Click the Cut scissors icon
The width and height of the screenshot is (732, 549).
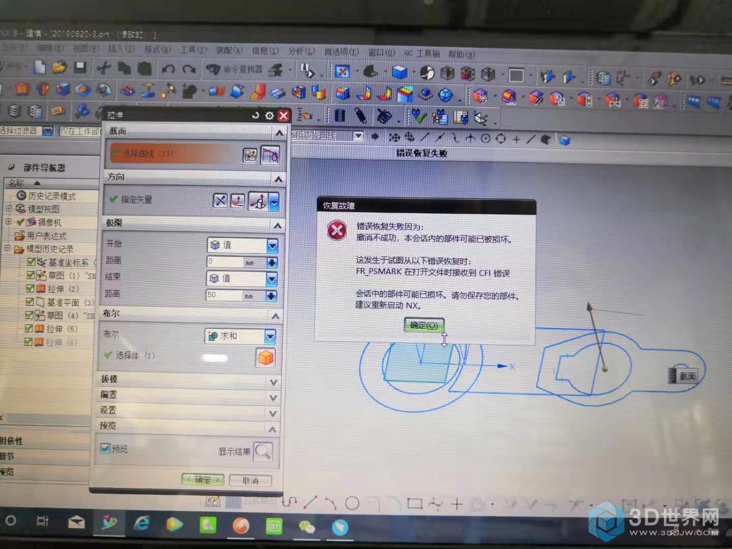pos(104,68)
